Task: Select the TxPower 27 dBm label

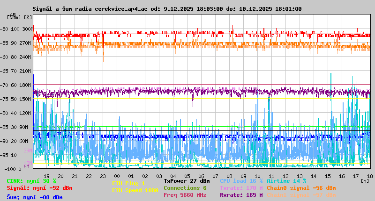Action: [187, 181]
